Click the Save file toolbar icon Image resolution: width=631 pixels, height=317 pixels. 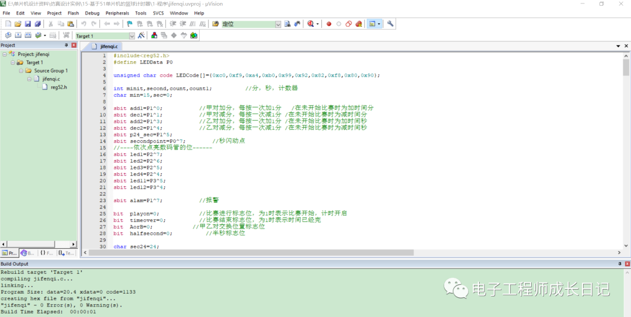point(27,24)
